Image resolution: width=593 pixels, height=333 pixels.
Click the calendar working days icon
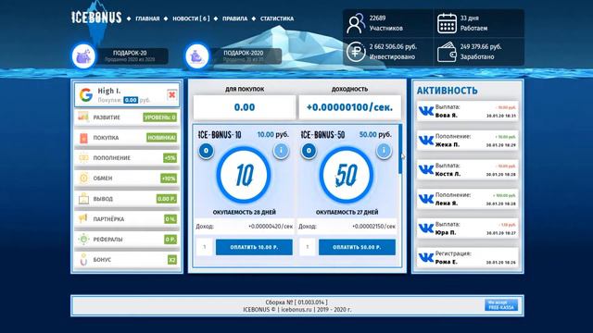click(447, 23)
